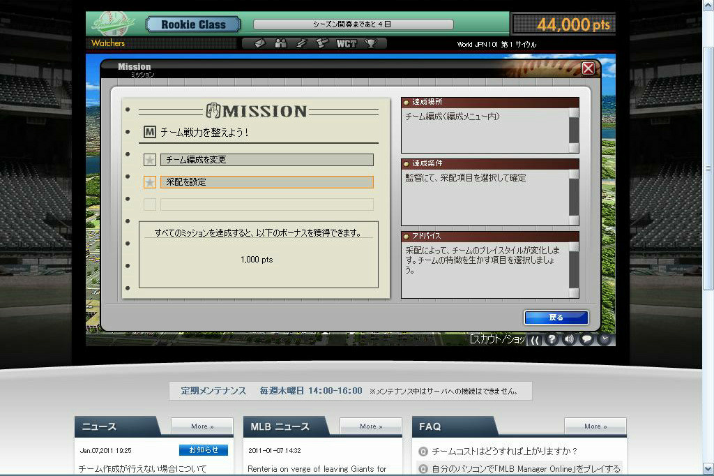
Task: Click the ticket icon in top toolbar
Action: 259,43
